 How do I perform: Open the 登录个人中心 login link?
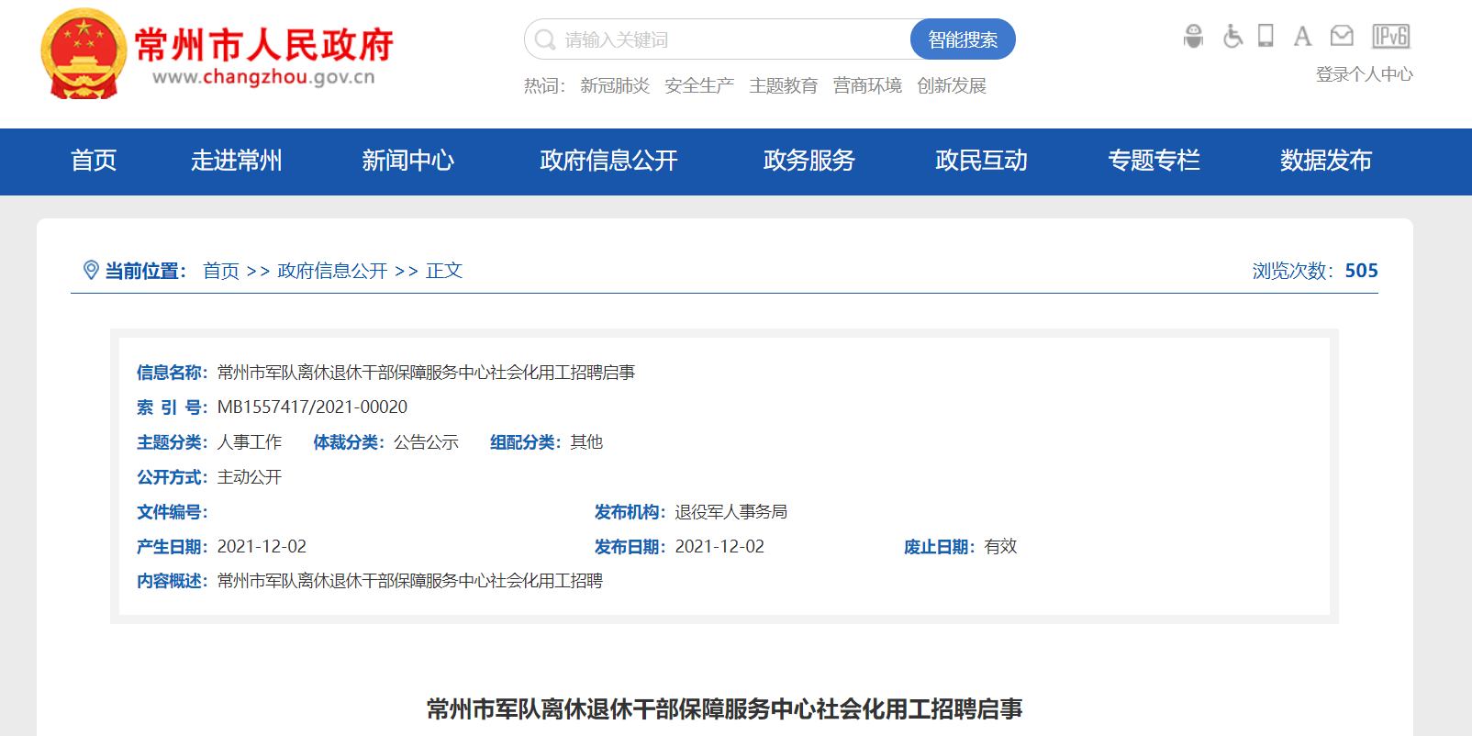click(1364, 74)
